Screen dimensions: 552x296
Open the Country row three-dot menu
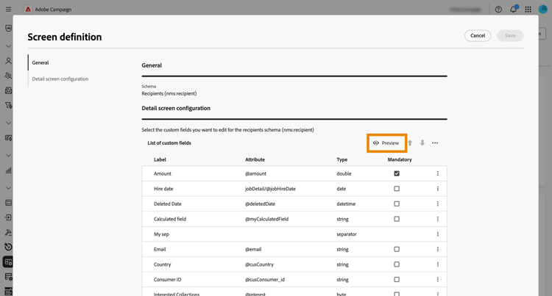pyautogui.click(x=438, y=264)
